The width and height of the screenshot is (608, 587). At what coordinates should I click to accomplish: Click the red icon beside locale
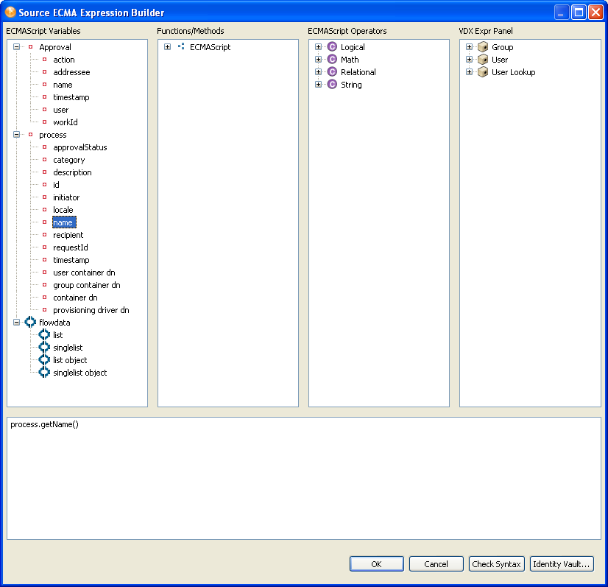point(45,209)
